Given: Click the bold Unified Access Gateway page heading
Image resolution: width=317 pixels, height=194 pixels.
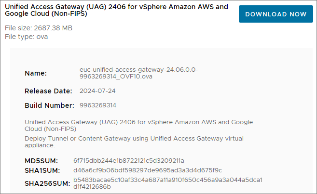Looking at the screenshot, I should click(x=116, y=11).
